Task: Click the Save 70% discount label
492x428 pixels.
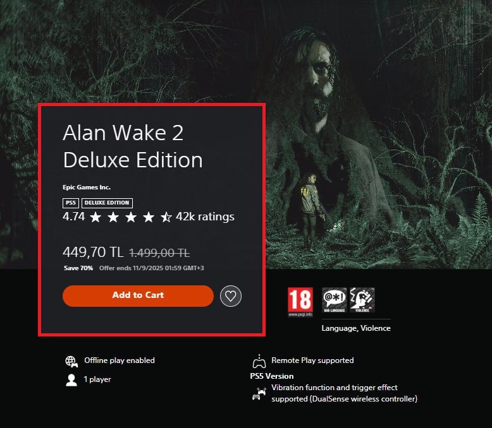Action: pyautogui.click(x=78, y=268)
